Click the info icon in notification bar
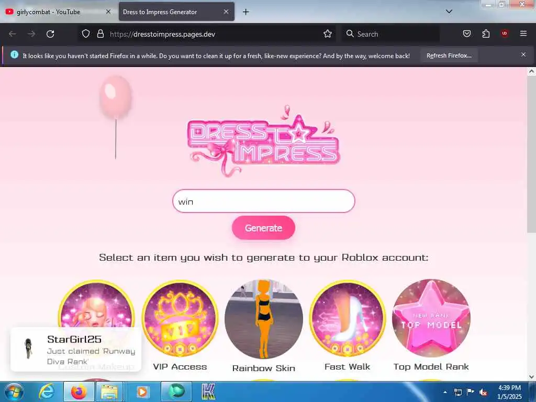Screen dimensions: 536x402 [x=14, y=54]
